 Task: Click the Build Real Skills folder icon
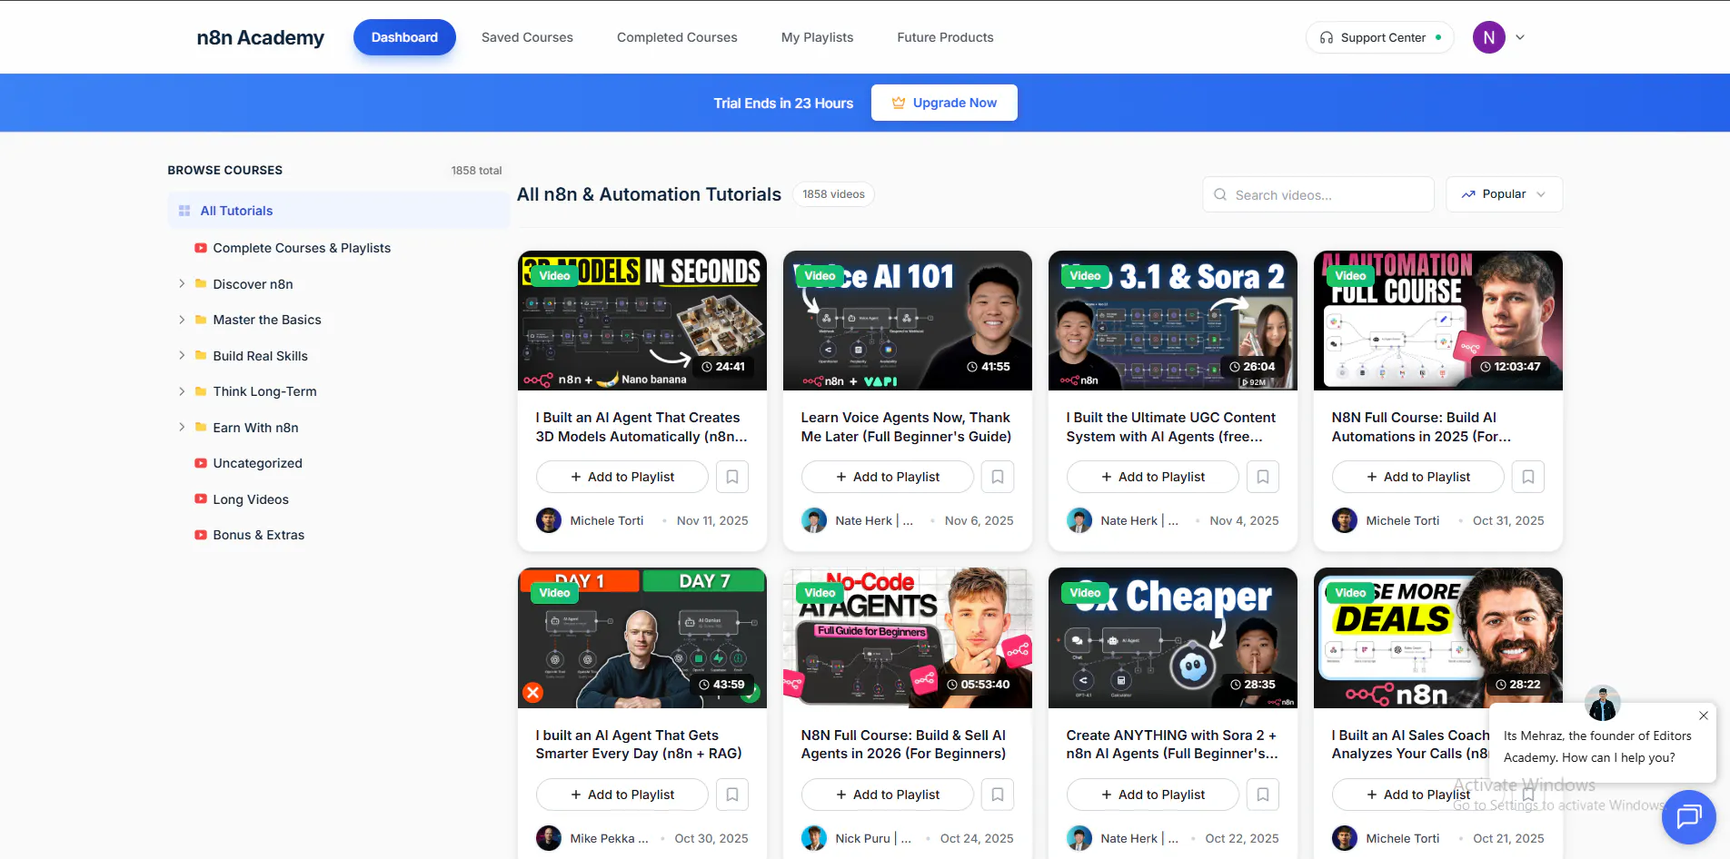tap(201, 355)
